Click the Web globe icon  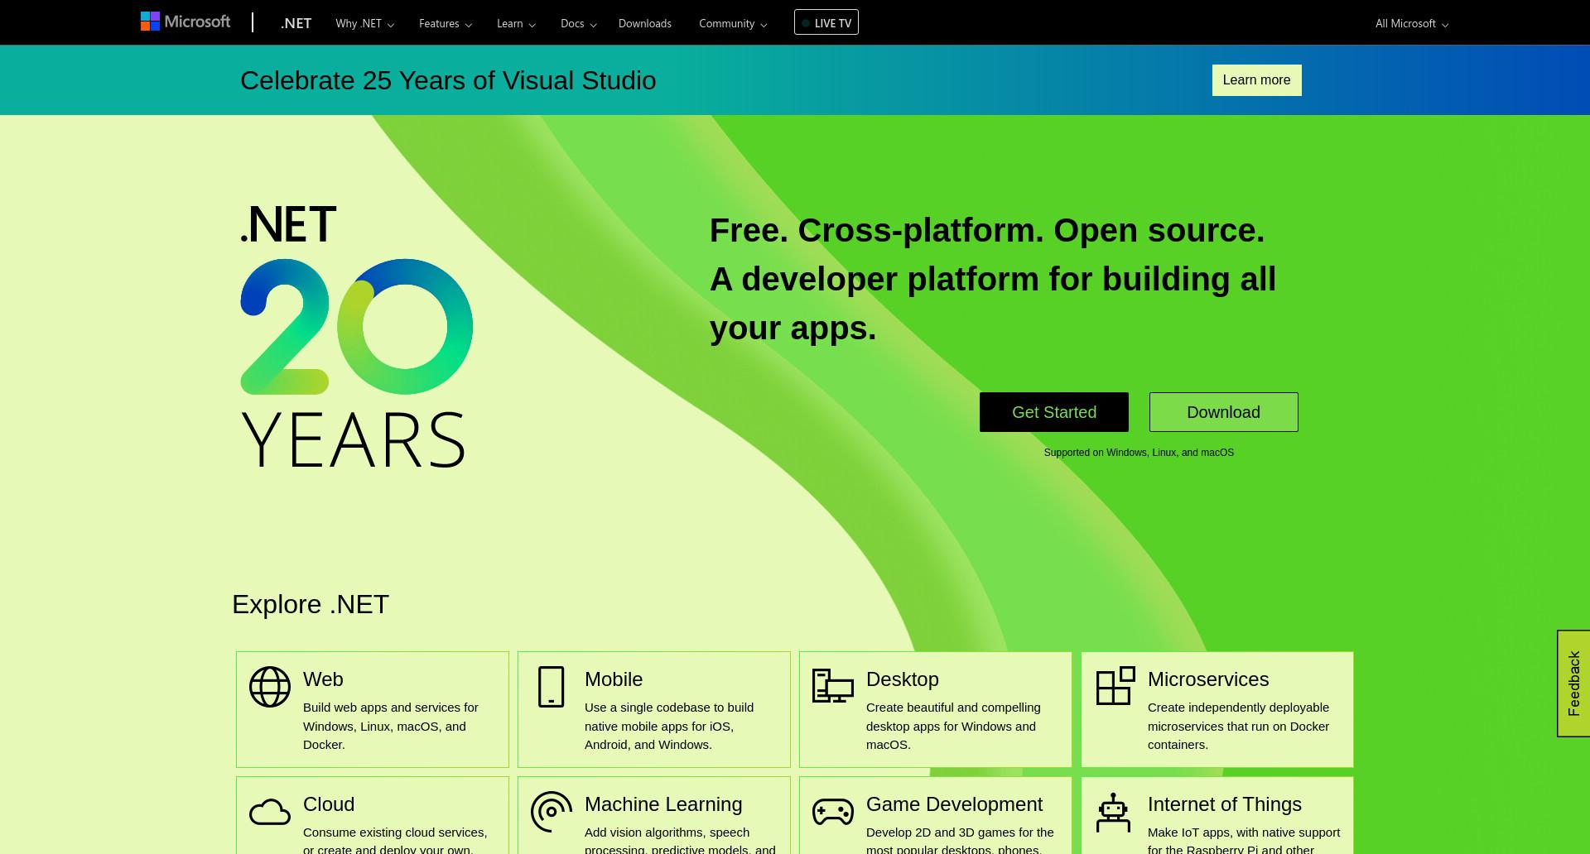[x=270, y=687]
